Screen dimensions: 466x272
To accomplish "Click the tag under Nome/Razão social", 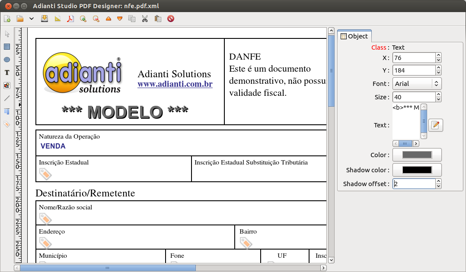I will pos(45,219).
